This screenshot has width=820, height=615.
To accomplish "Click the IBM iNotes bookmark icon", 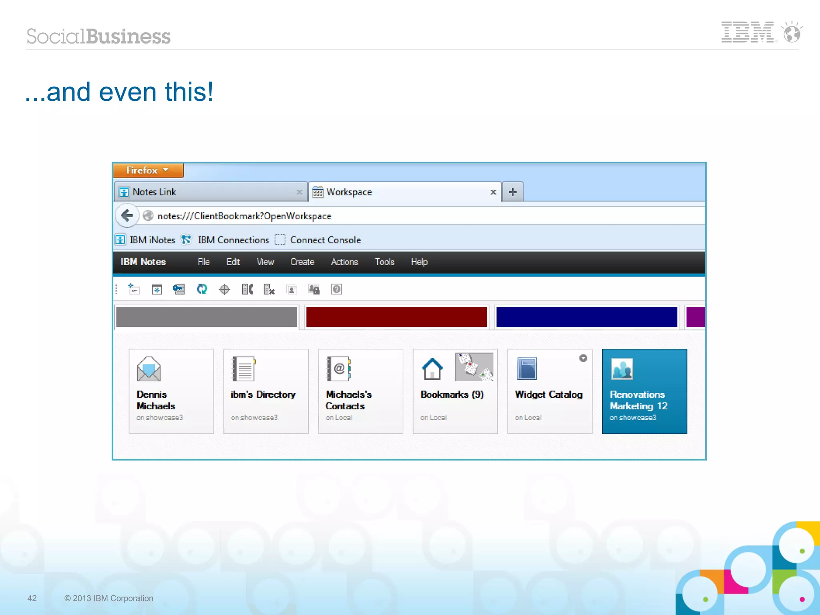I will [120, 240].
